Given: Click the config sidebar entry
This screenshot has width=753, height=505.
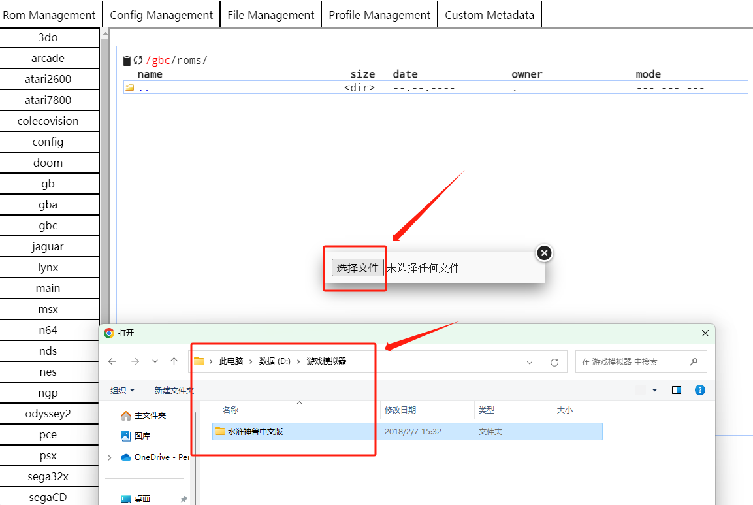Looking at the screenshot, I should 48,142.
